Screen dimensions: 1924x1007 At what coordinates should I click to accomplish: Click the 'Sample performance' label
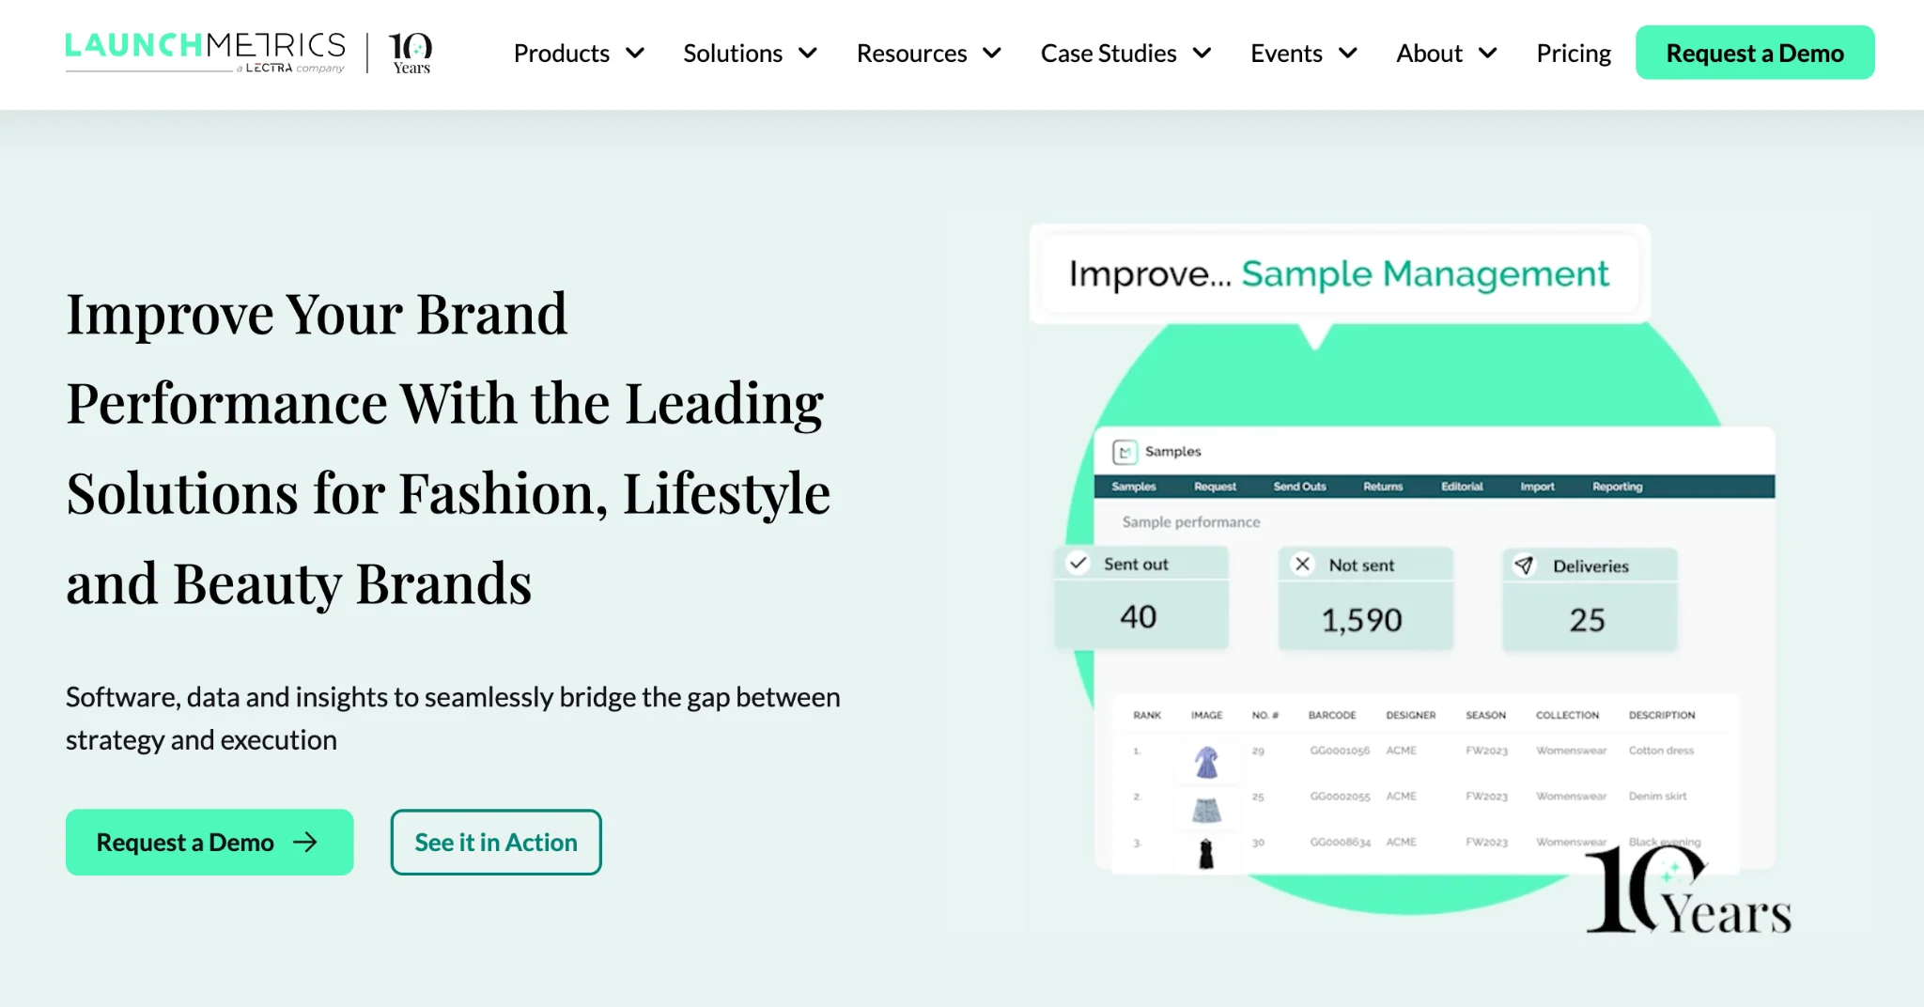click(x=1190, y=522)
